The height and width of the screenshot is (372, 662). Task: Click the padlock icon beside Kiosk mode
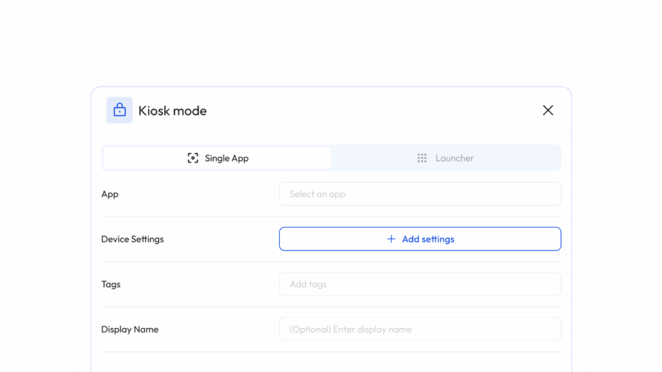pos(120,110)
